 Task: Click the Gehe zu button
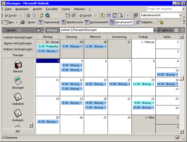(165, 30)
